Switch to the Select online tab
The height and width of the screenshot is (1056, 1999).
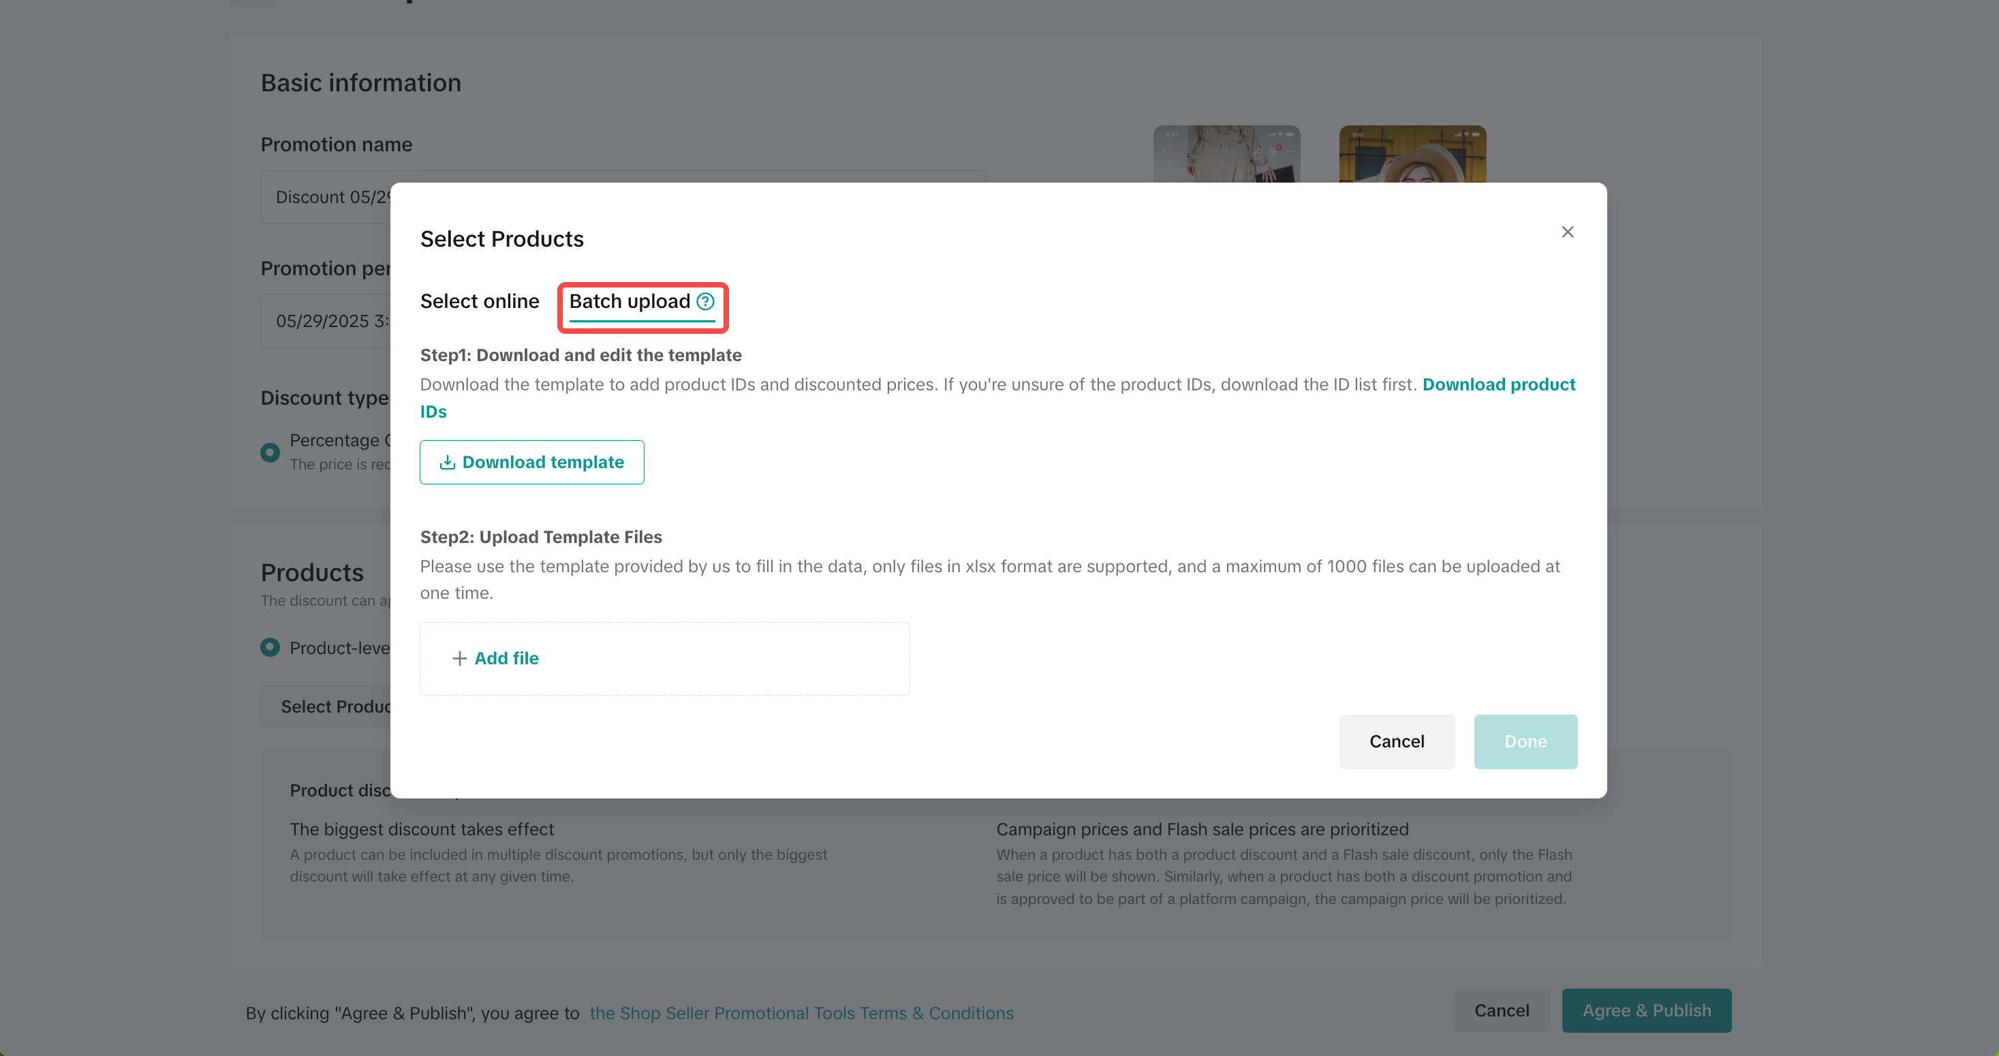(x=479, y=301)
